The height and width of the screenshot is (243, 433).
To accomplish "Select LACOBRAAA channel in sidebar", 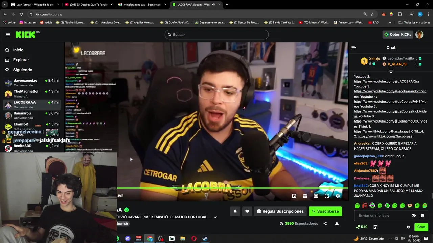I will (x=32, y=105).
